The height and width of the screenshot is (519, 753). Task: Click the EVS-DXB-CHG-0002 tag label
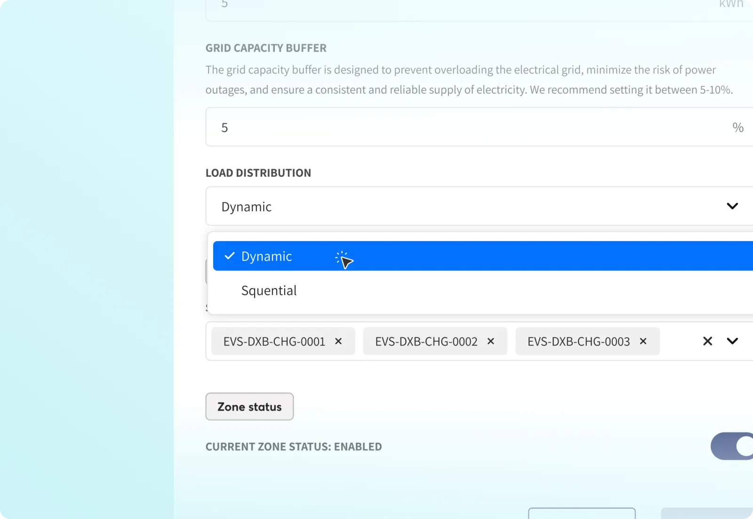(x=426, y=341)
